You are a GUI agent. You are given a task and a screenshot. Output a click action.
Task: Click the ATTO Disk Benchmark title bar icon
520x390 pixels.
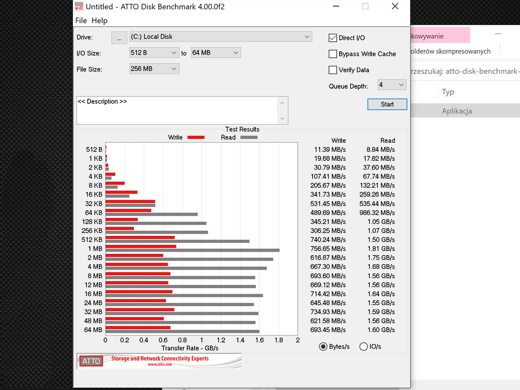(x=79, y=7)
